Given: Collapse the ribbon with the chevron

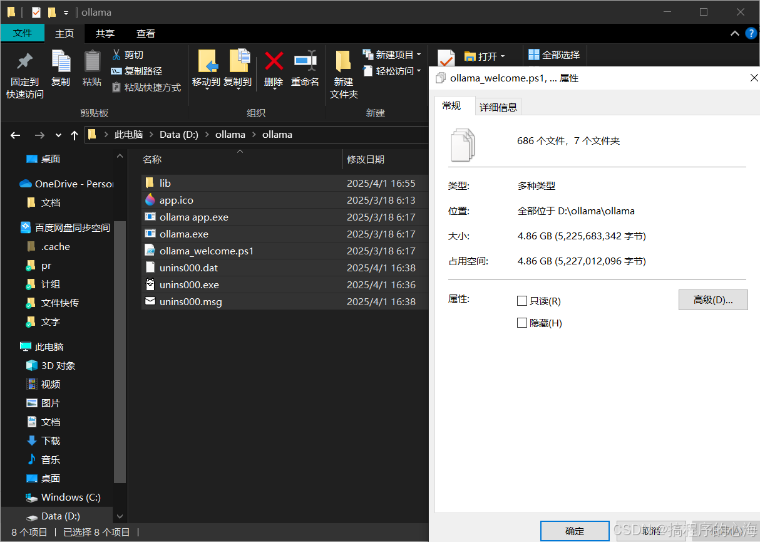Looking at the screenshot, I should pos(735,33).
